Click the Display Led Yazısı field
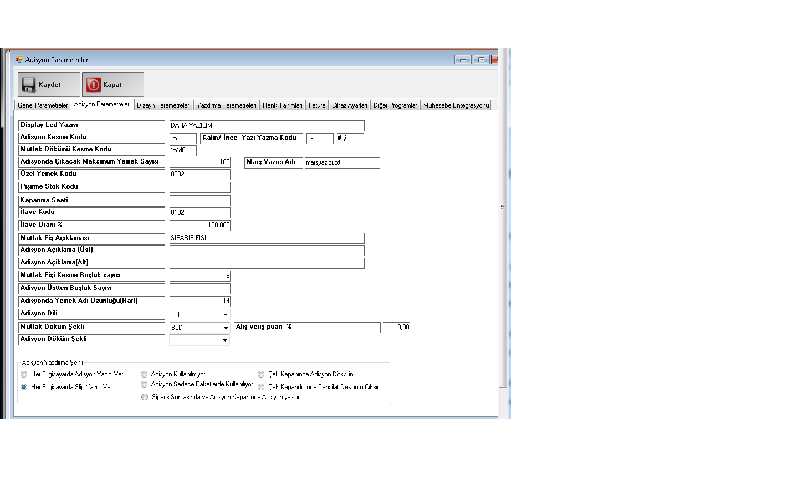This screenshot has height=499, width=798. [x=267, y=126]
